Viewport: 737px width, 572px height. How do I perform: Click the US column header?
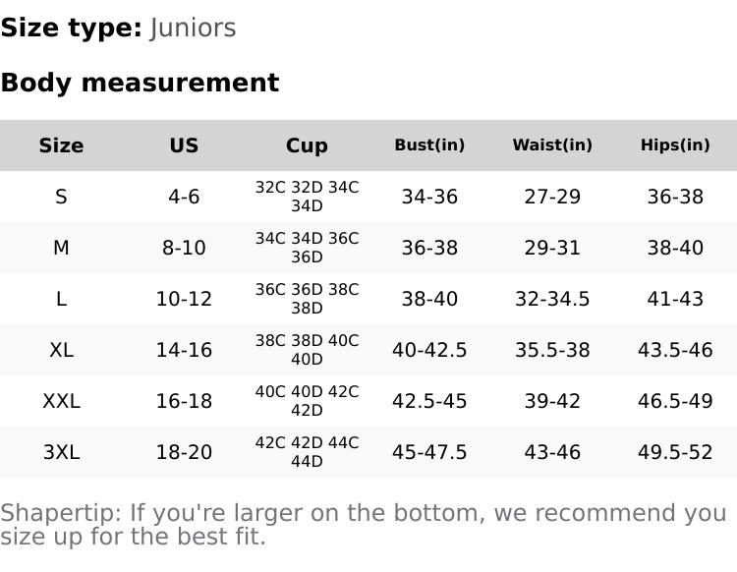[184, 145]
